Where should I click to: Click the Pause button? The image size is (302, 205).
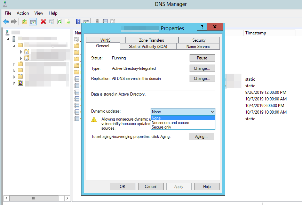202,58
